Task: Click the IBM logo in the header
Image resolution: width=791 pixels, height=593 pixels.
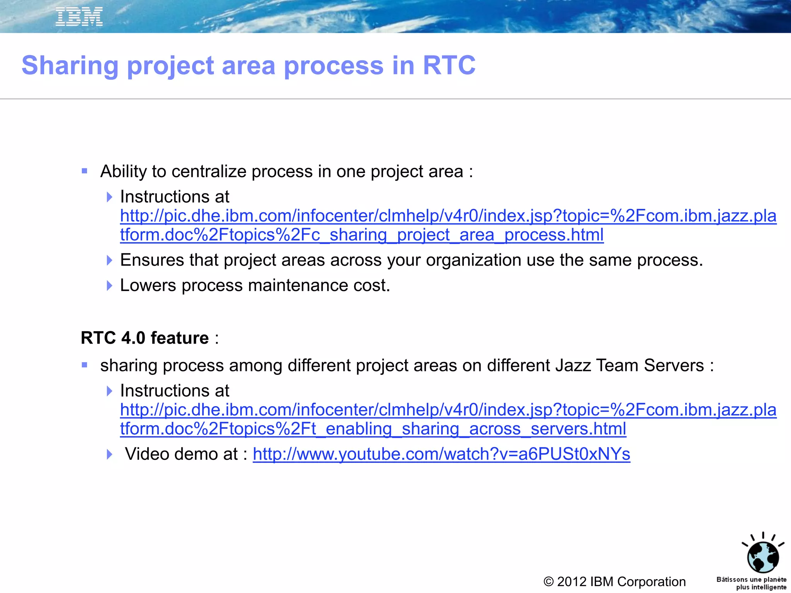Action: pos(79,17)
